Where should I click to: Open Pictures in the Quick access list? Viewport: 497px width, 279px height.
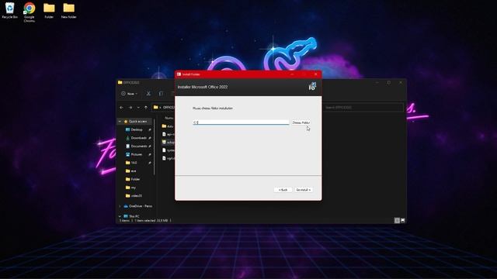click(134, 154)
